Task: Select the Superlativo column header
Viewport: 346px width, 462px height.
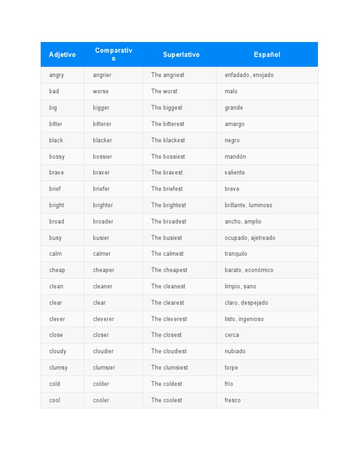Action: pyautogui.click(x=181, y=55)
